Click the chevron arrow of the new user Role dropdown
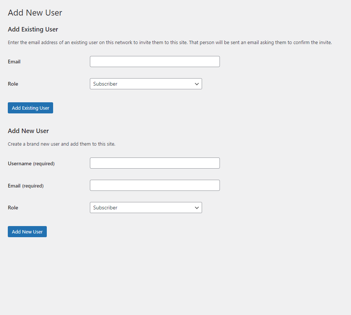The width and height of the screenshot is (351, 315). (197, 208)
